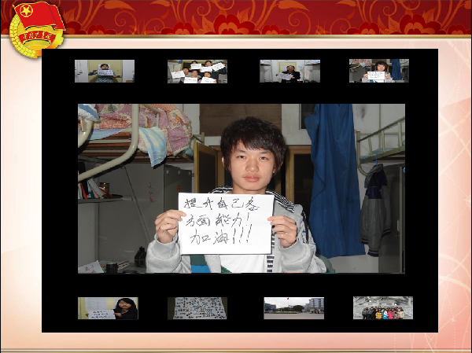
Task: Click the large central photo of the boy
Action: coord(241,189)
